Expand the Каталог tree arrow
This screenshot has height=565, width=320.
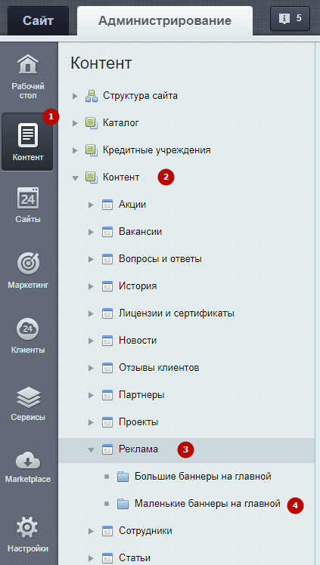pos(75,123)
